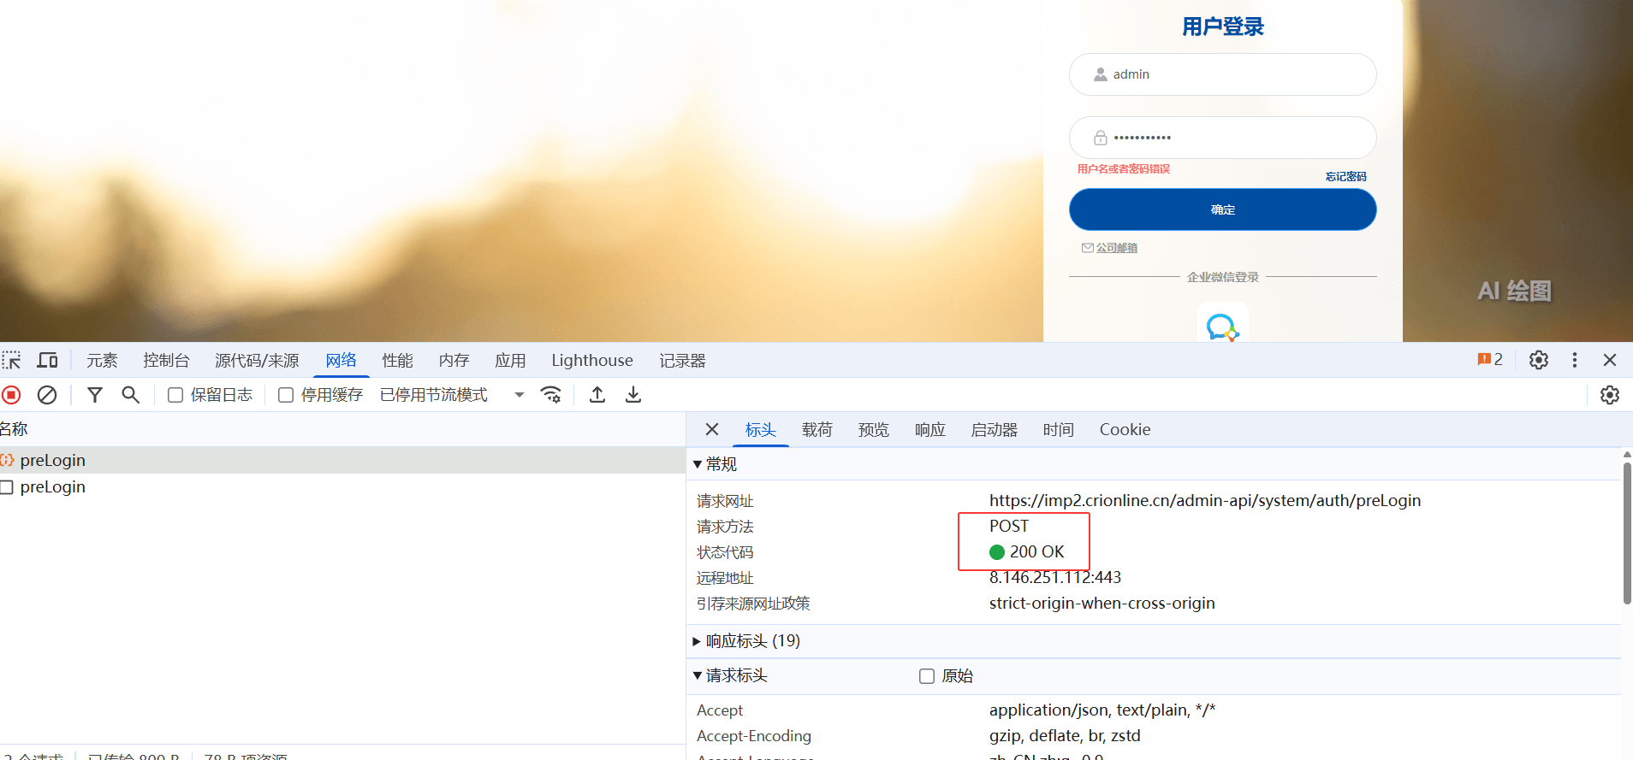Viewport: 1633px width, 760px height.
Task: Click the Accept header value
Action: (1102, 710)
